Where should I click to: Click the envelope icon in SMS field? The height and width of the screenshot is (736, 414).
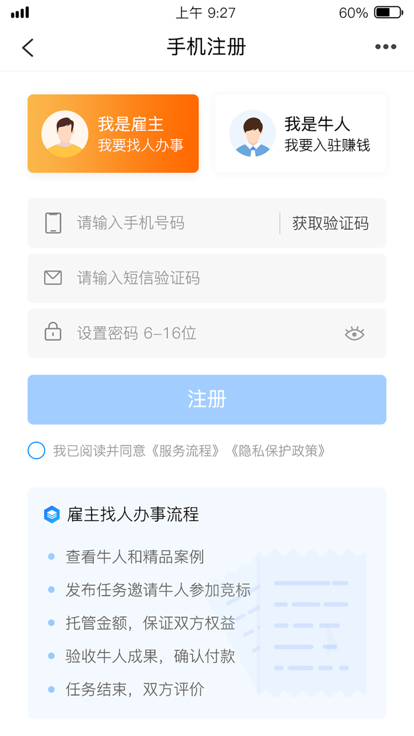pyautogui.click(x=53, y=278)
